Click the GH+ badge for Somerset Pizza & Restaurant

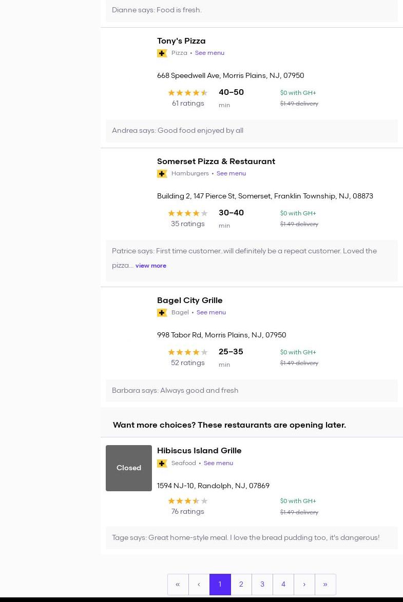coord(162,174)
